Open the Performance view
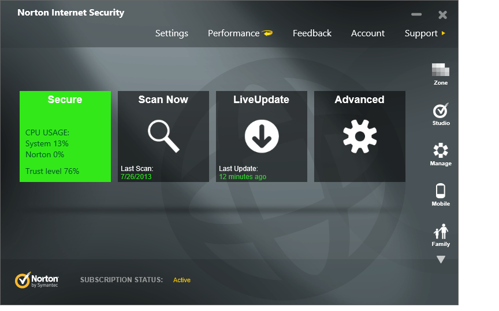Image resolution: width=499 pixels, height=311 pixels. tap(233, 33)
